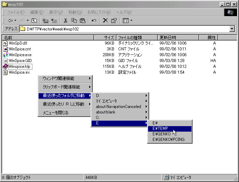Sort by サイズ column header
Image resolution: width=239 pixels, height=182 pixels.
click(105, 37)
